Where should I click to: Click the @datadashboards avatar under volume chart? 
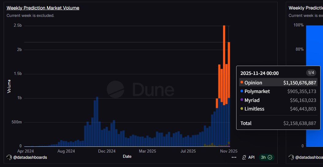point(9,157)
